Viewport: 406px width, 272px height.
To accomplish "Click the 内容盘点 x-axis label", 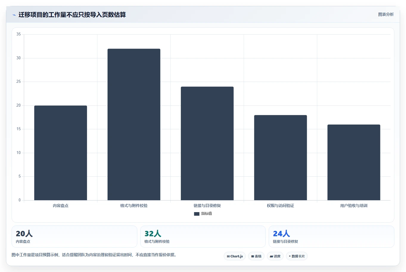I will (x=60, y=206).
